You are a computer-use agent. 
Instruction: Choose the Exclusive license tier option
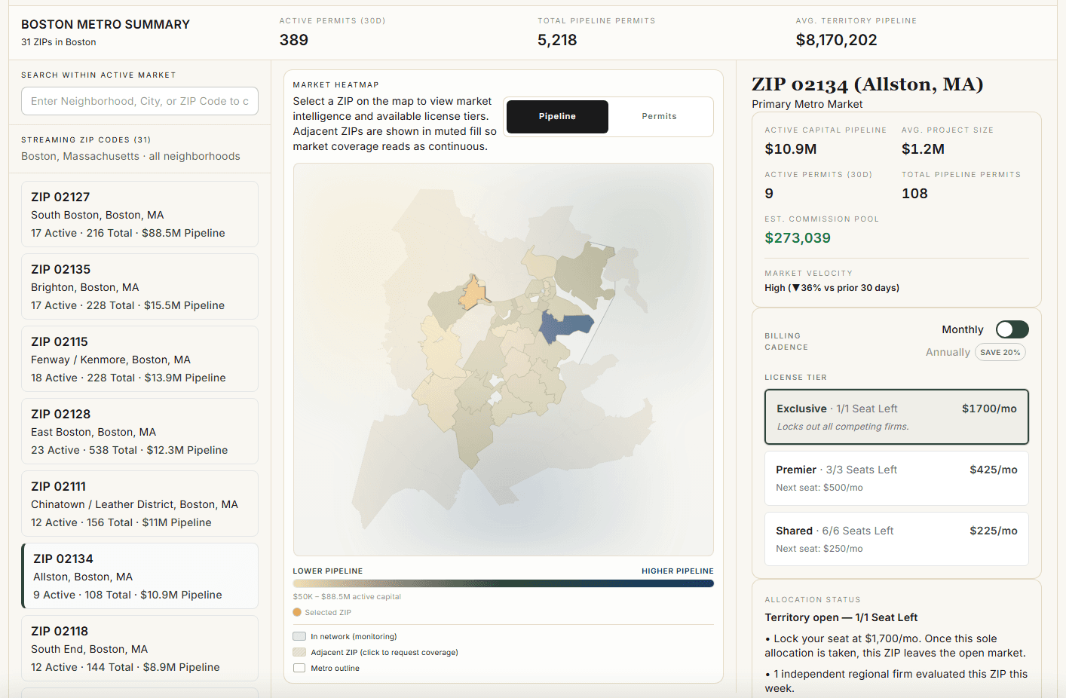pyautogui.click(x=896, y=417)
